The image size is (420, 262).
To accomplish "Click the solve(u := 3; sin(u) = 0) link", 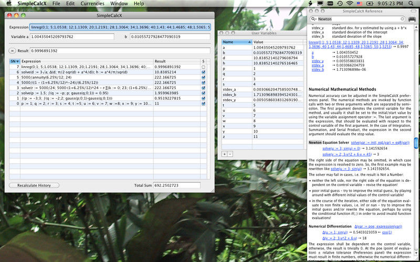I will 341,148.
